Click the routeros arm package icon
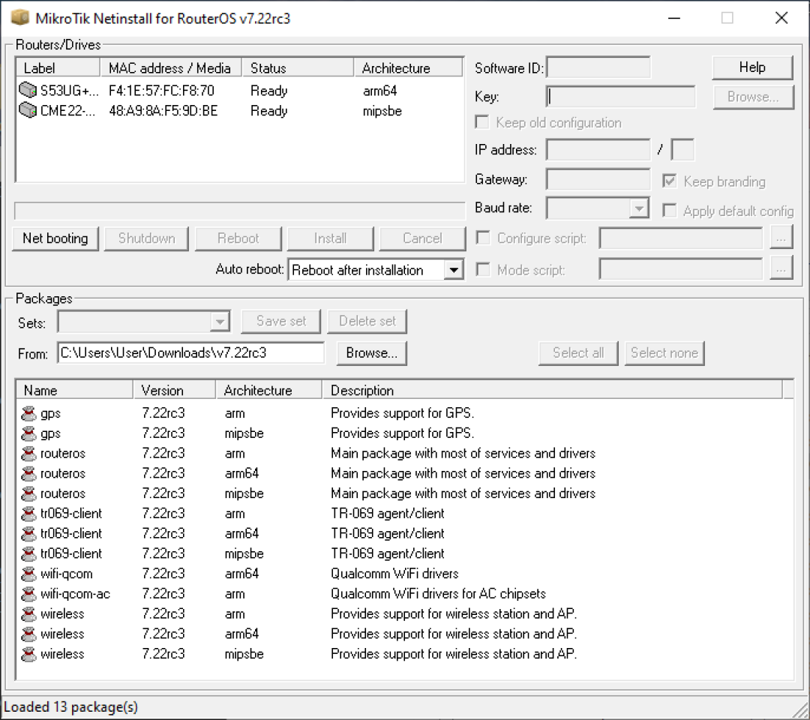This screenshot has width=810, height=720. pyautogui.click(x=29, y=454)
